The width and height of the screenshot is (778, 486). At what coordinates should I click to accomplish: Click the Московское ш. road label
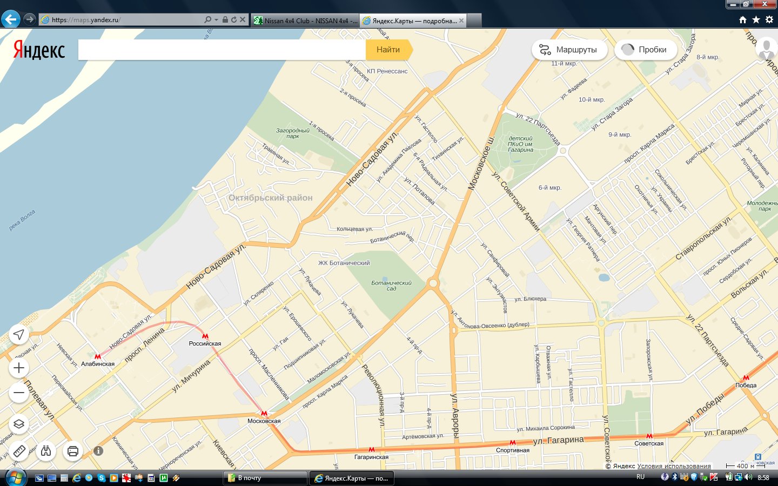pyautogui.click(x=481, y=162)
